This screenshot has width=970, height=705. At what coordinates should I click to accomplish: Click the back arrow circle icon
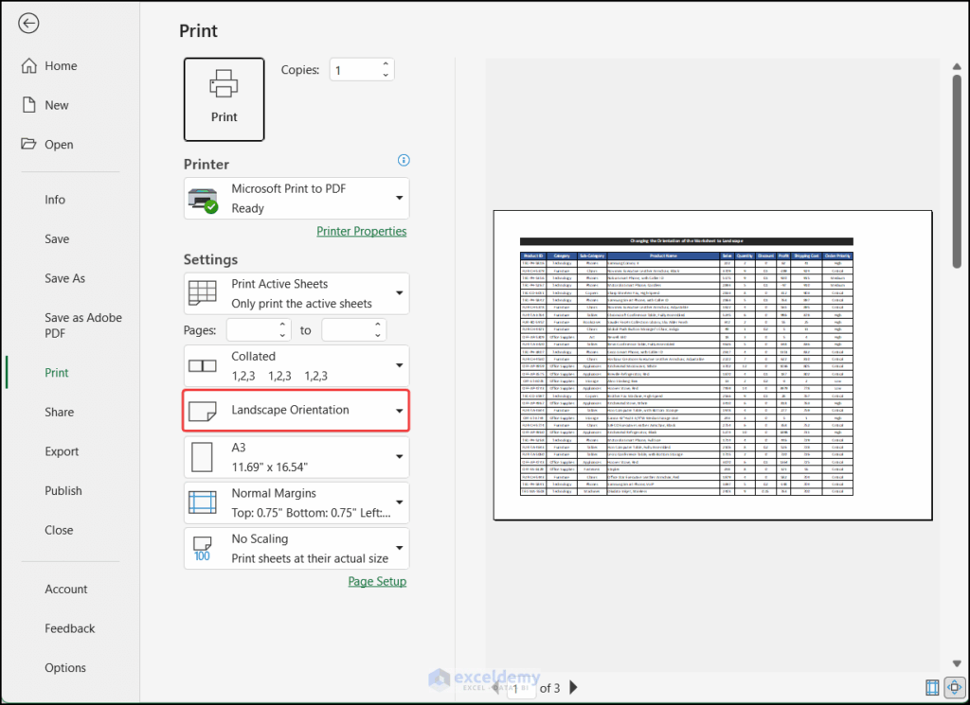click(28, 24)
